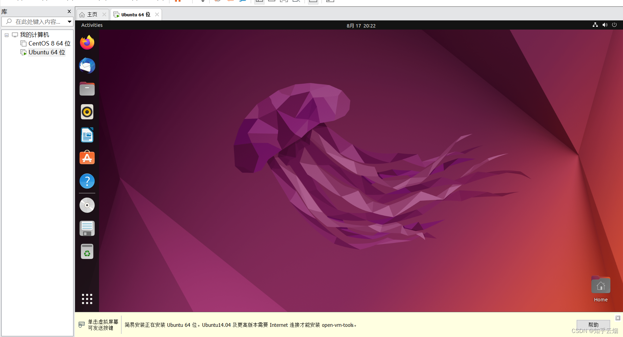The height and width of the screenshot is (337, 623).
Task: Open the Home folder desktop icon
Action: click(x=601, y=289)
